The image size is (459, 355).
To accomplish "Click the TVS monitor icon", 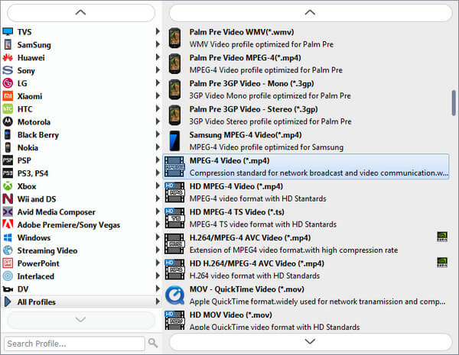I will [8, 31].
